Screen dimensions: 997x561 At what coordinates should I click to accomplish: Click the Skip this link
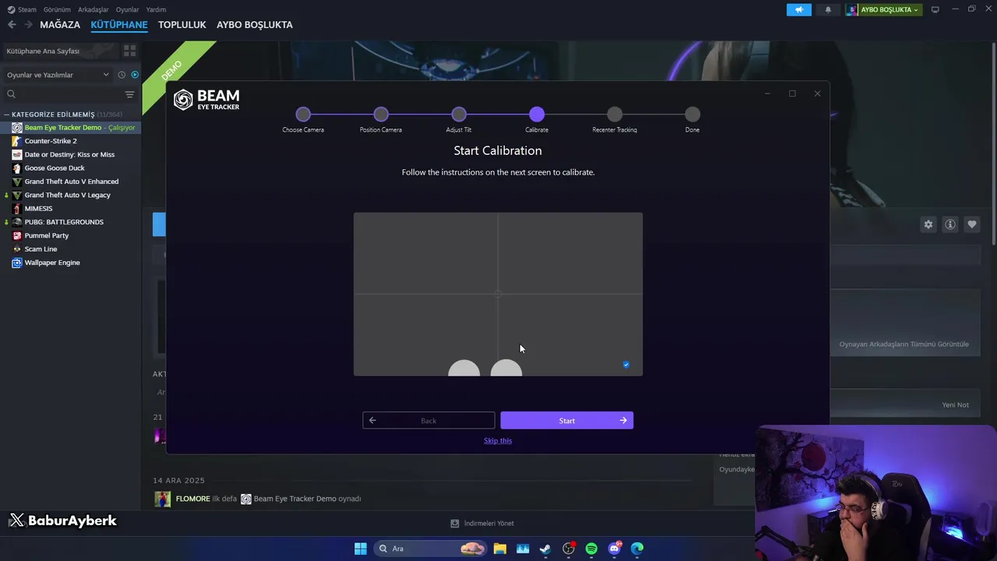tap(498, 441)
